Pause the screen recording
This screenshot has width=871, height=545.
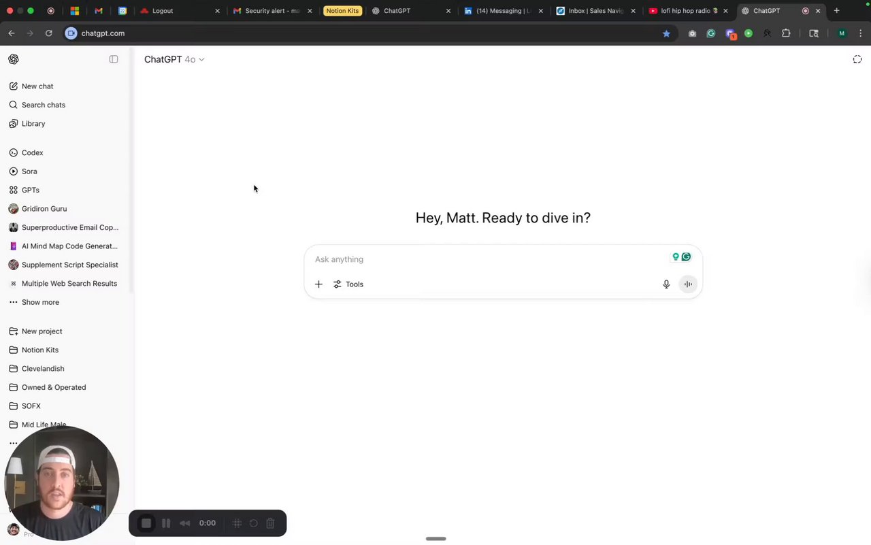(x=166, y=523)
